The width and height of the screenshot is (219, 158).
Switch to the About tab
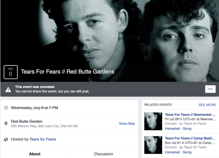tap(35, 154)
